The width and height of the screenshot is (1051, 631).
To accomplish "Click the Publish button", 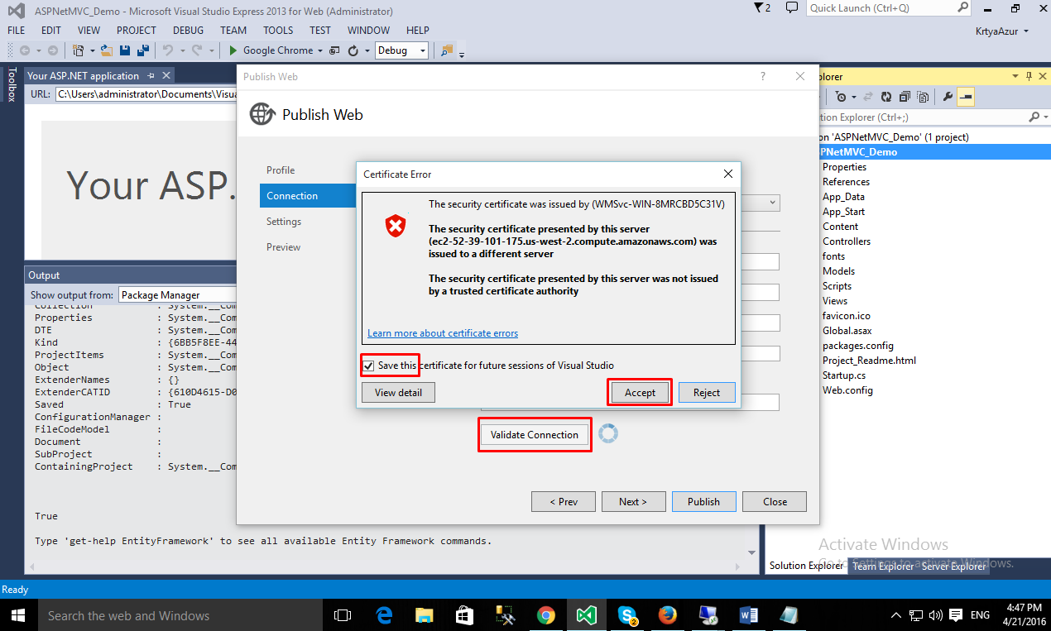I will (x=703, y=501).
